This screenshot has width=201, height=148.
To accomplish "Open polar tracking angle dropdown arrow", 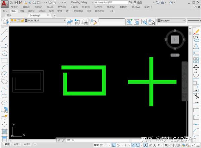I will click(122, 145).
